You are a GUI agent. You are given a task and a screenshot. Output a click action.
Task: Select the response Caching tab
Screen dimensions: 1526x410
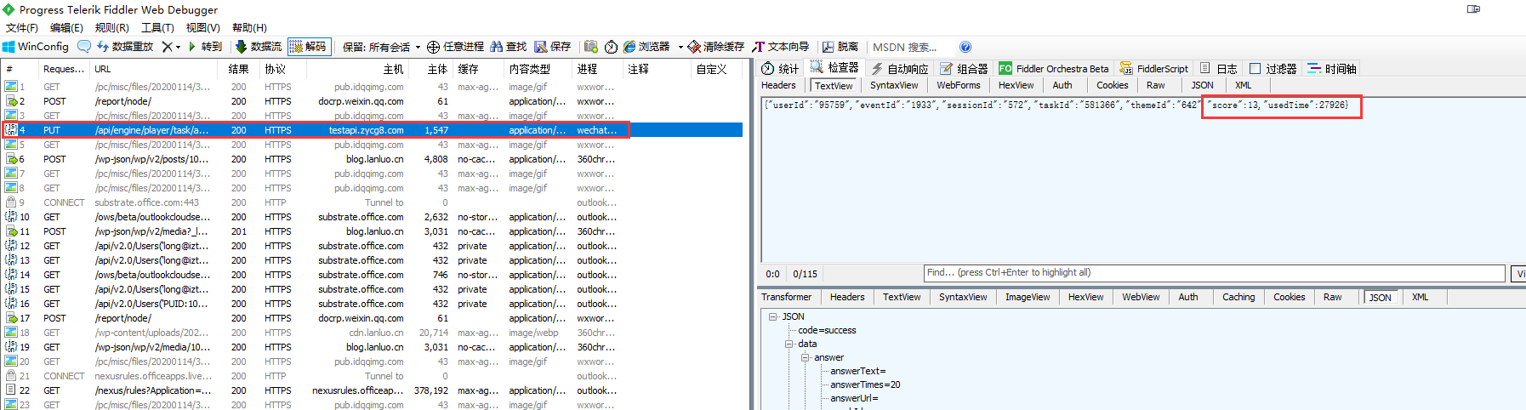pyautogui.click(x=1238, y=297)
